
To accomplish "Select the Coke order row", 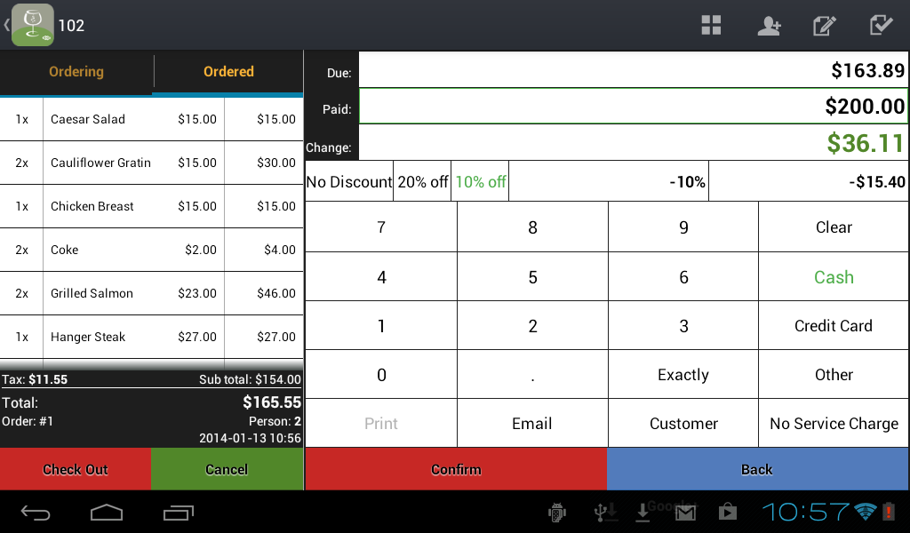I will pyautogui.click(x=151, y=250).
